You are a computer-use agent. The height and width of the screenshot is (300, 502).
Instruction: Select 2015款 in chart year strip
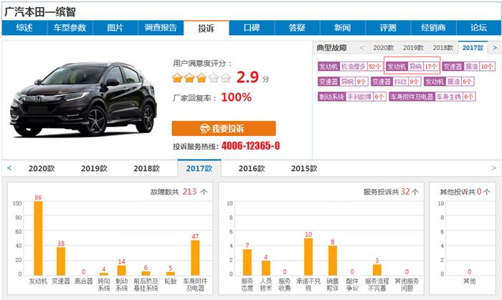point(304,168)
